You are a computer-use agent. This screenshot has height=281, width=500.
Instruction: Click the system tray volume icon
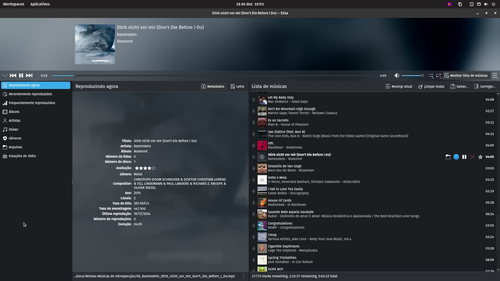pyautogui.click(x=486, y=4)
